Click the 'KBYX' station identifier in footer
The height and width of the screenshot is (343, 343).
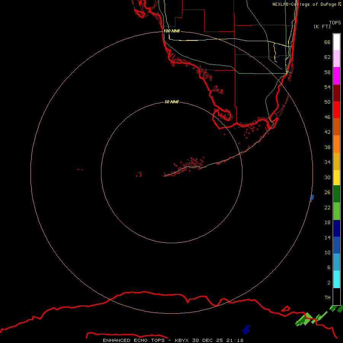pyautogui.click(x=181, y=340)
